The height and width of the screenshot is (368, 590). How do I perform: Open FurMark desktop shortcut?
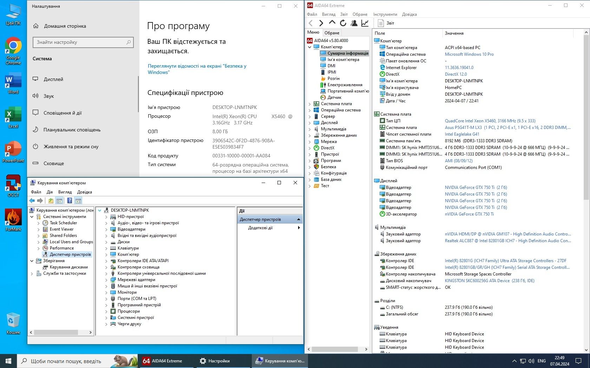[x=13, y=220]
